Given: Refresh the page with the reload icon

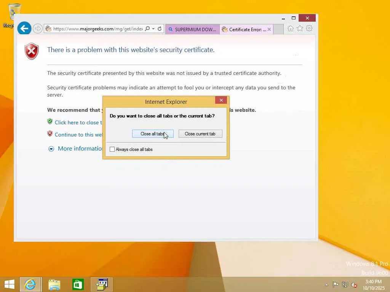Looking at the screenshot, I should [160, 29].
